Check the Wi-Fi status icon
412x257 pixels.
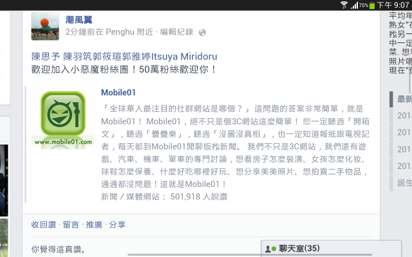tap(344, 5)
